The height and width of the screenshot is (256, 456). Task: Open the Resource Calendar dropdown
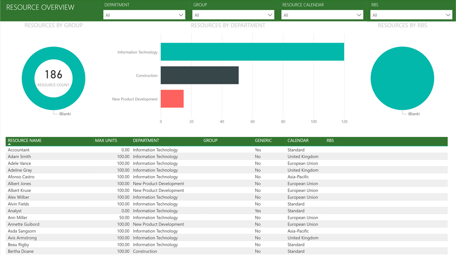(322, 15)
